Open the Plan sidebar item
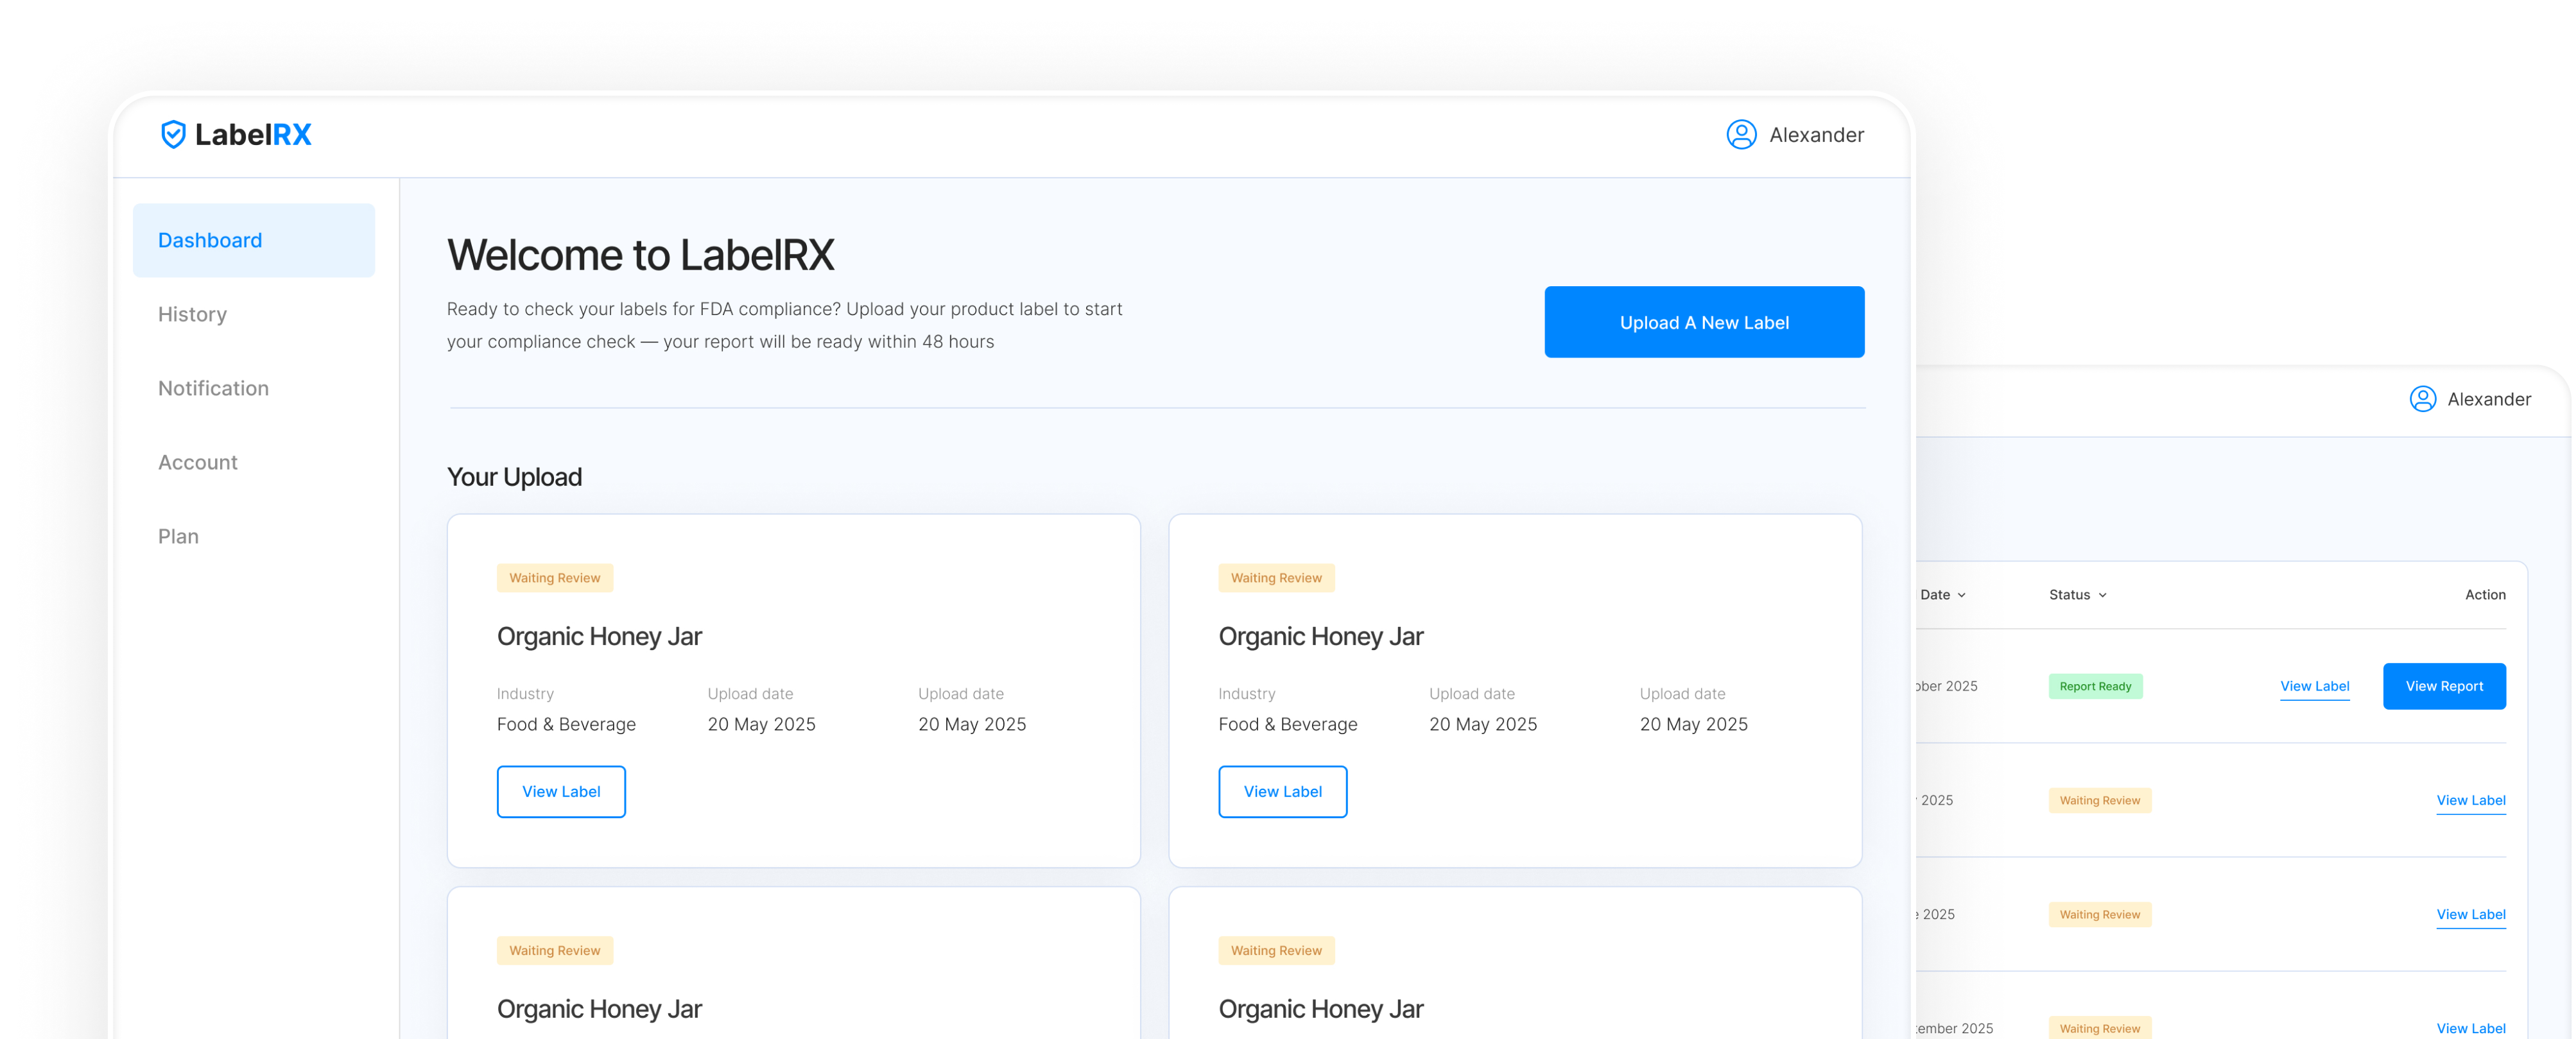 pos(178,536)
